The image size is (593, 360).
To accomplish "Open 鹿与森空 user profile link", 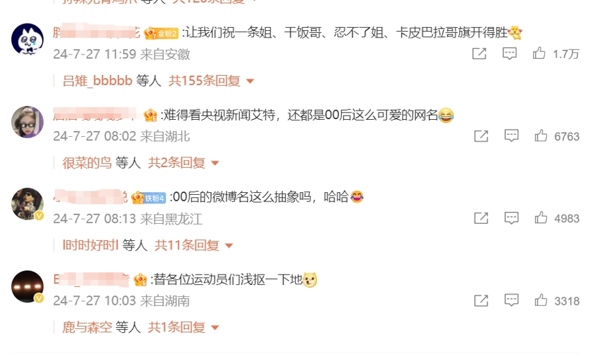I will point(87,328).
